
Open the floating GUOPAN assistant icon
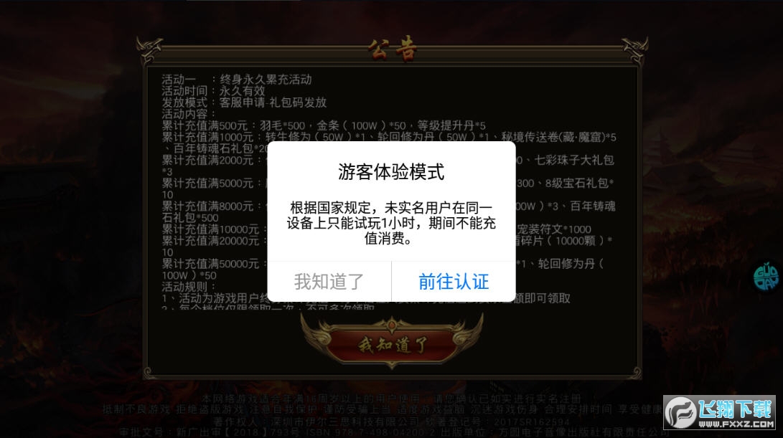(x=766, y=277)
